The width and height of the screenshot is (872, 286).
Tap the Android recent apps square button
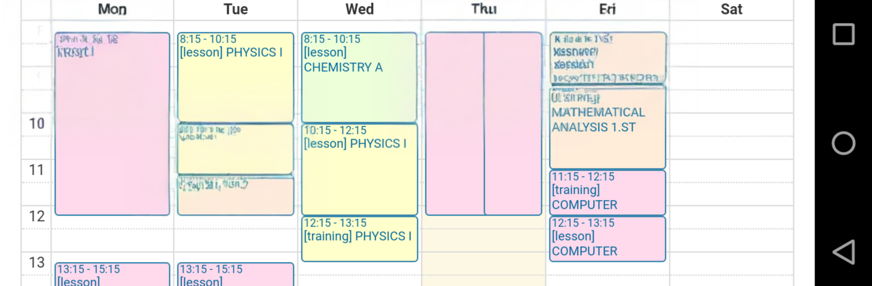[x=843, y=35]
